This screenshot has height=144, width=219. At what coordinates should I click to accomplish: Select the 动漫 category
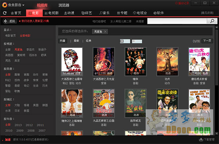69,13
